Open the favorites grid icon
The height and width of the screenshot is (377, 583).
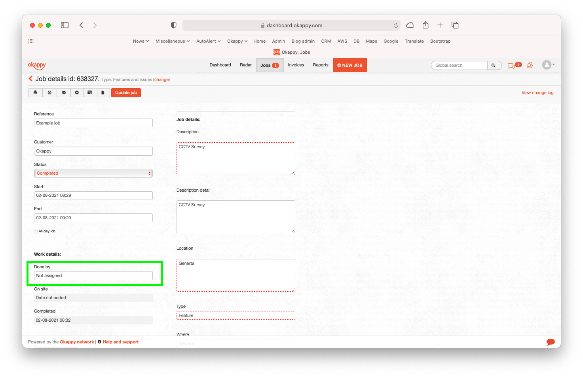(x=31, y=41)
